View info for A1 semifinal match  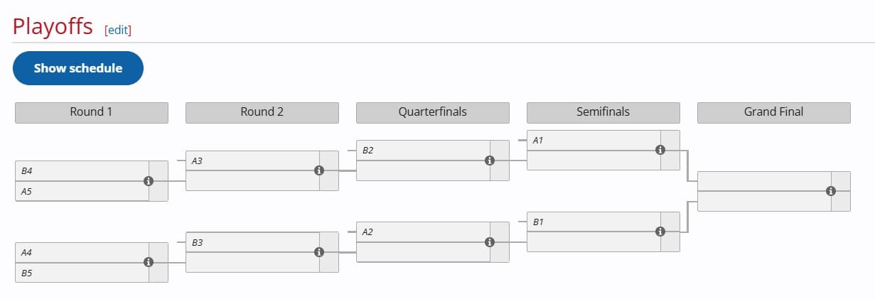pyautogui.click(x=660, y=150)
